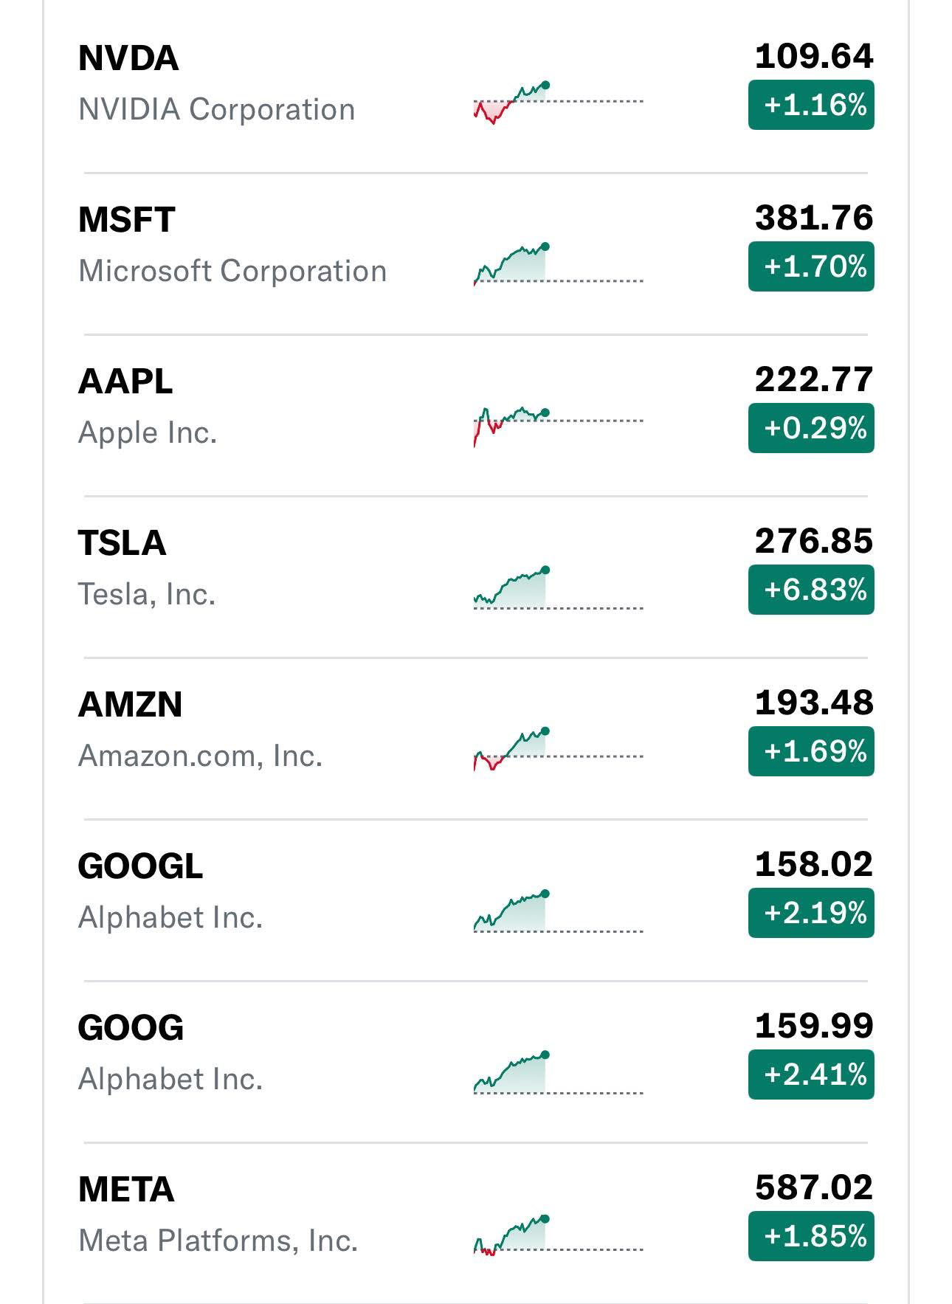Select the Meta Platforms, Inc. name

(x=218, y=1241)
